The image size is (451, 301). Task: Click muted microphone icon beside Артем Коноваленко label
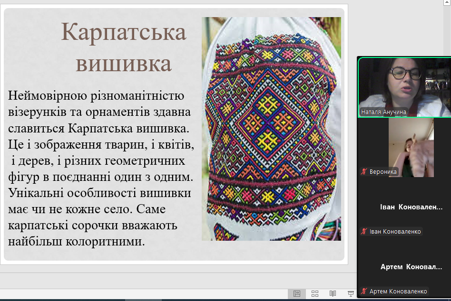364,291
